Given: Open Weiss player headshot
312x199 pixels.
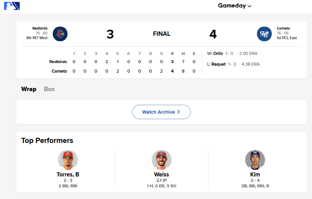Looking at the screenshot, I should pos(161,160).
